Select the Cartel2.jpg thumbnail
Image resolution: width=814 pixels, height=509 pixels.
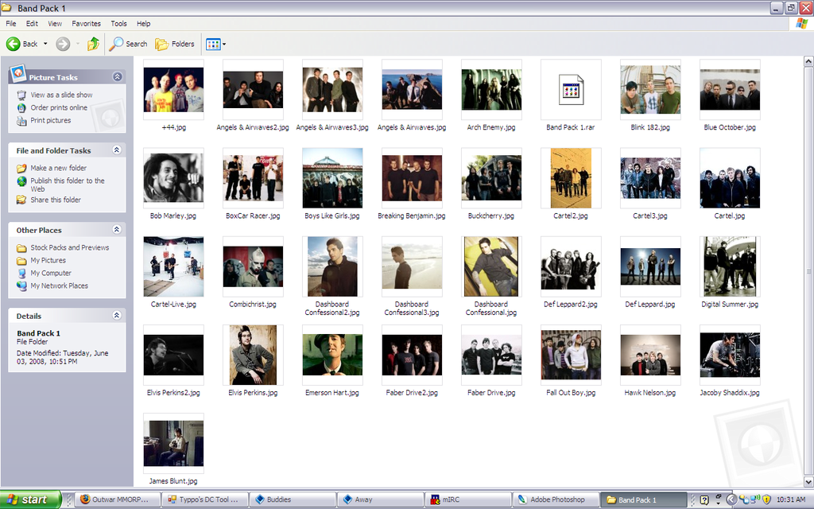coord(571,178)
